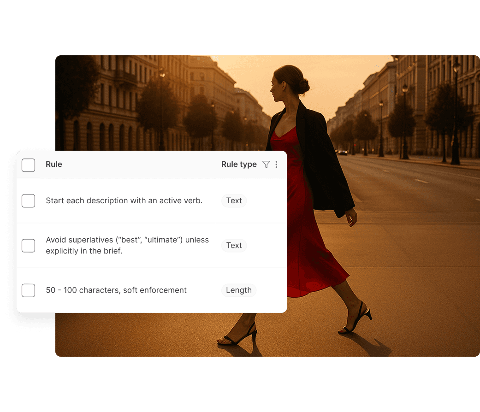Select '50 - 100 characters, soft enforcement' text
The height and width of the screenshot is (412, 480).
(116, 290)
